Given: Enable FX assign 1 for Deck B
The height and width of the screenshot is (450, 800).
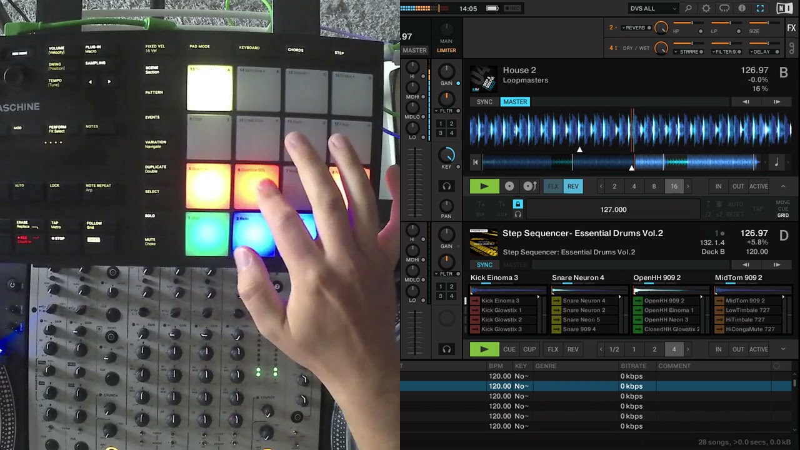Looking at the screenshot, I should pos(441,124).
